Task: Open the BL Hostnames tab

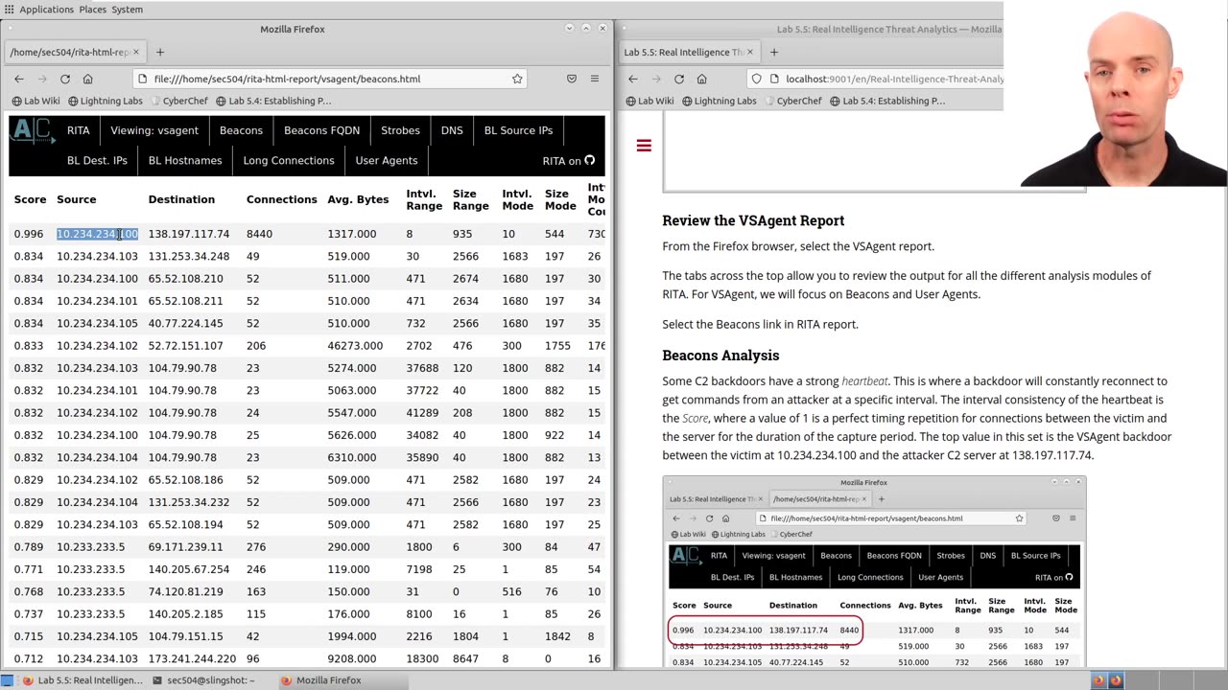Action: click(185, 161)
